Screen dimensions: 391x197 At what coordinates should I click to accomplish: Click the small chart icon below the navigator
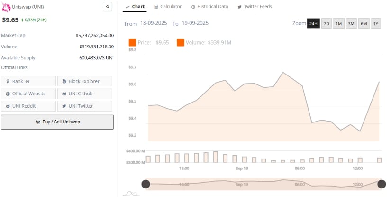pos(131,193)
